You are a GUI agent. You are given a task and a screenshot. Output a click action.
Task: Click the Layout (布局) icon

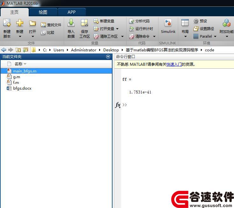tap(185, 23)
